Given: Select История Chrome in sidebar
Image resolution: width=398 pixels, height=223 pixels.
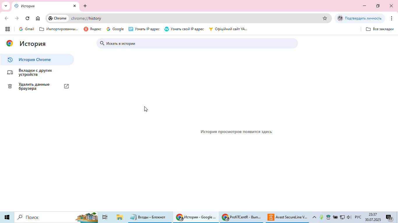Looking at the screenshot, I should (37, 60).
